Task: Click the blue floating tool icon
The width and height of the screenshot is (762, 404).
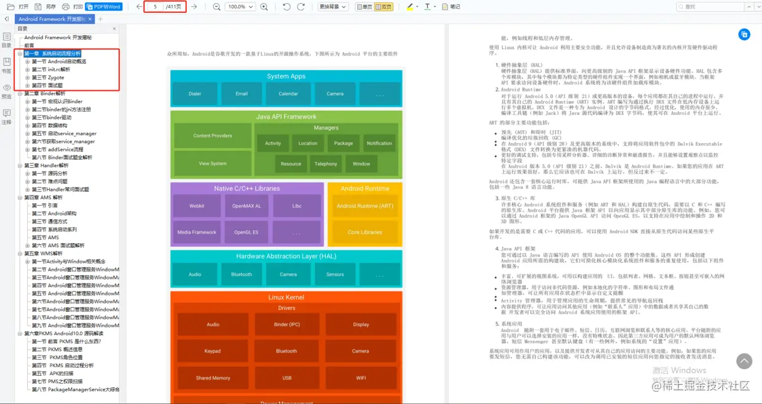Action: tap(744, 34)
